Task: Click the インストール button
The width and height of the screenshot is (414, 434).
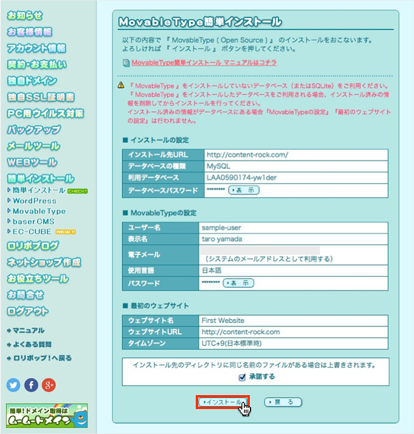Action: pyautogui.click(x=223, y=402)
